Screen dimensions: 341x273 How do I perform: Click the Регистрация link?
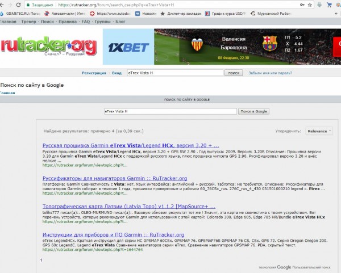click(94, 73)
